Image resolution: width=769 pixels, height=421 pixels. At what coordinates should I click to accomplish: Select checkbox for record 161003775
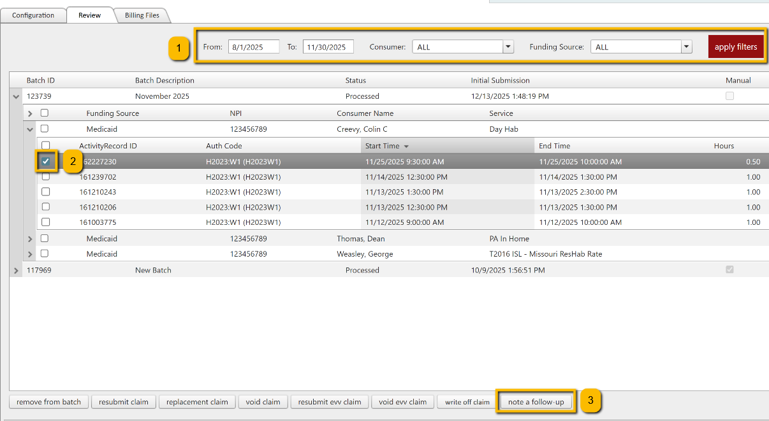46,222
